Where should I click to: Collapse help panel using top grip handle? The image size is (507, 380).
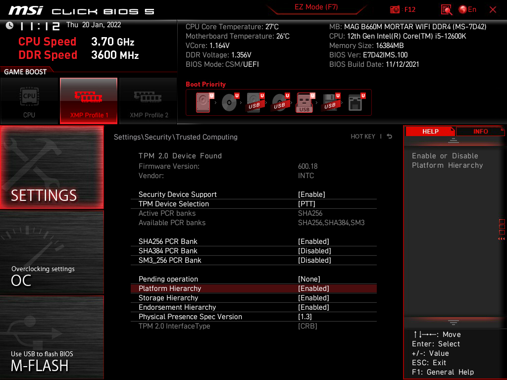454,140
